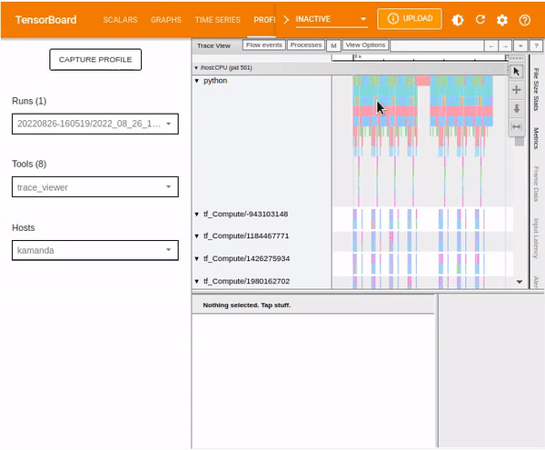Select the timing tool with horizontal arrows

pos(517,127)
